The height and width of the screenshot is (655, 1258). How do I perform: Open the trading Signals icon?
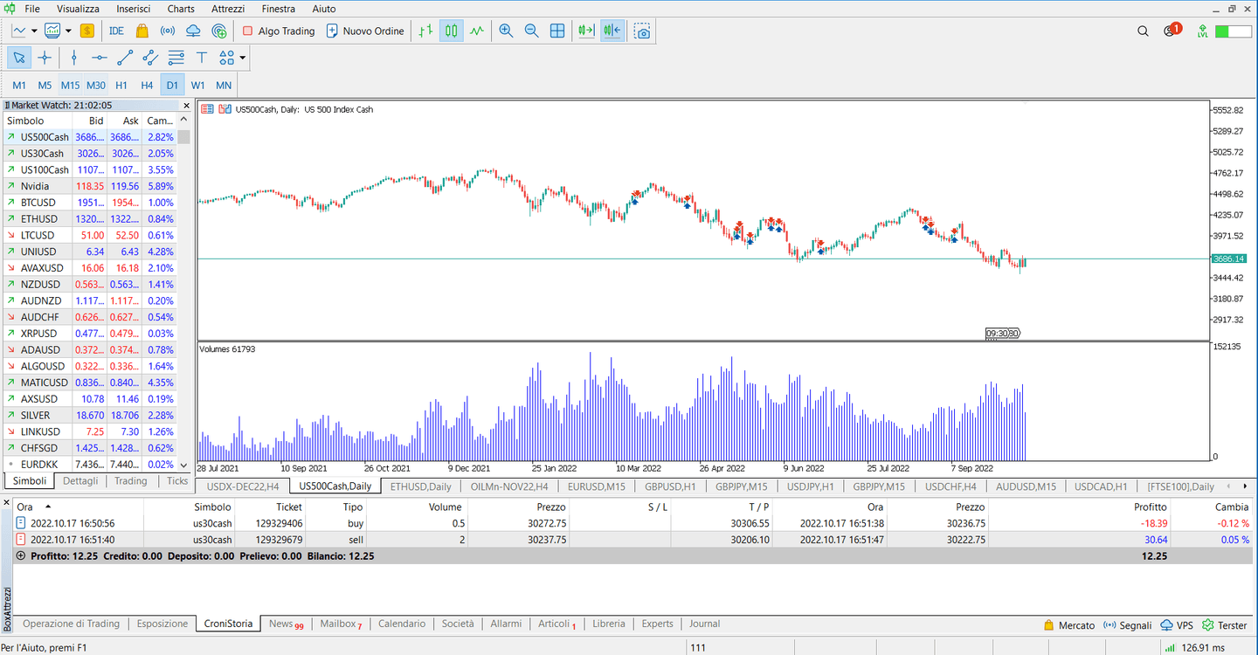point(166,31)
